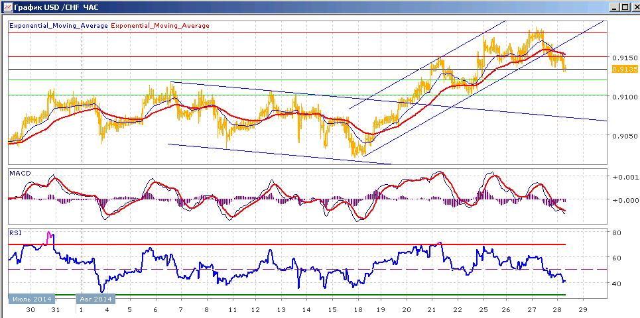The height and width of the screenshot is (318, 640).
Task: Click date label 21 on time axis
Action: (x=432, y=310)
